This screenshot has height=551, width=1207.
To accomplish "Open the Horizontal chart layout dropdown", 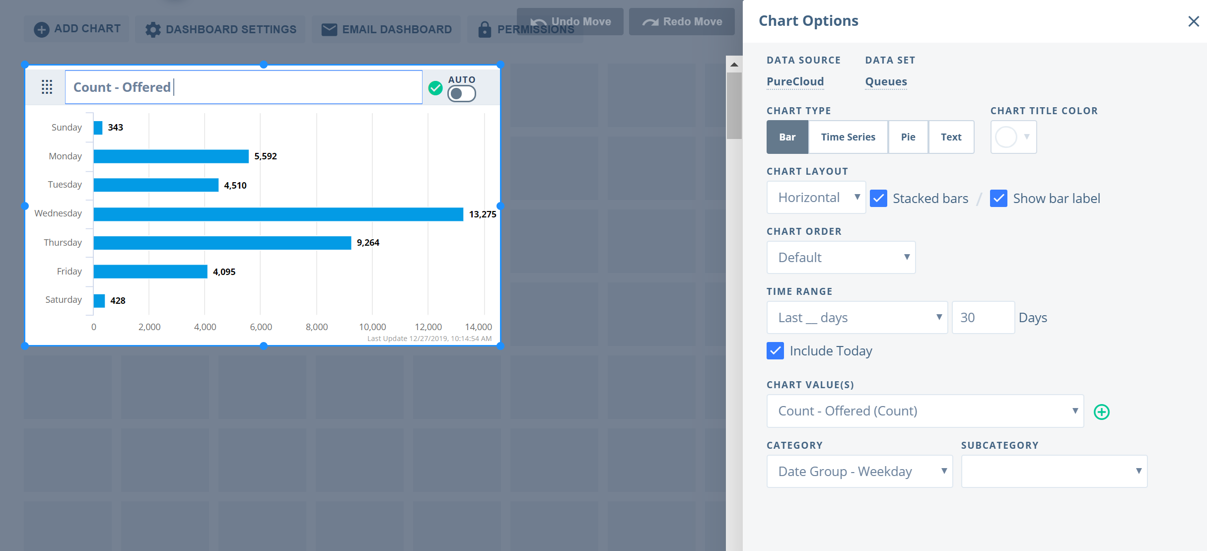I will pyautogui.click(x=816, y=198).
